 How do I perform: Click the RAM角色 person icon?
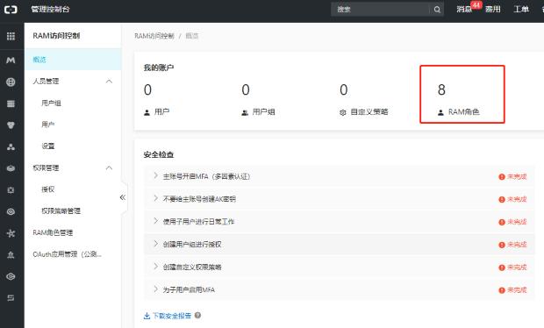point(440,112)
